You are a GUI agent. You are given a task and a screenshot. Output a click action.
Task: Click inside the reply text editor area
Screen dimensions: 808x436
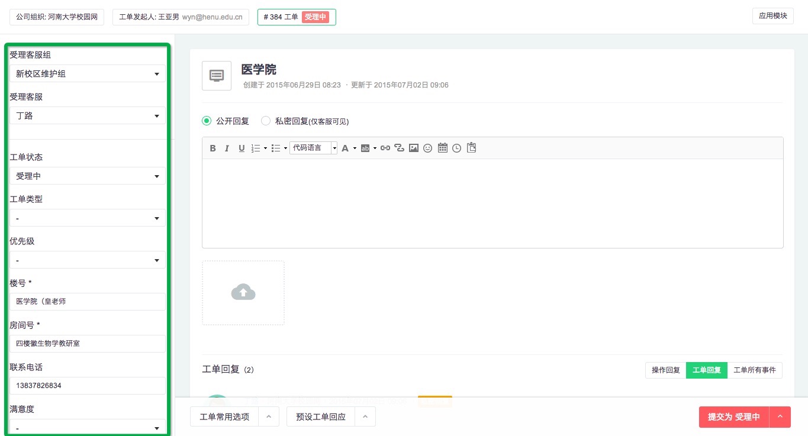point(492,204)
